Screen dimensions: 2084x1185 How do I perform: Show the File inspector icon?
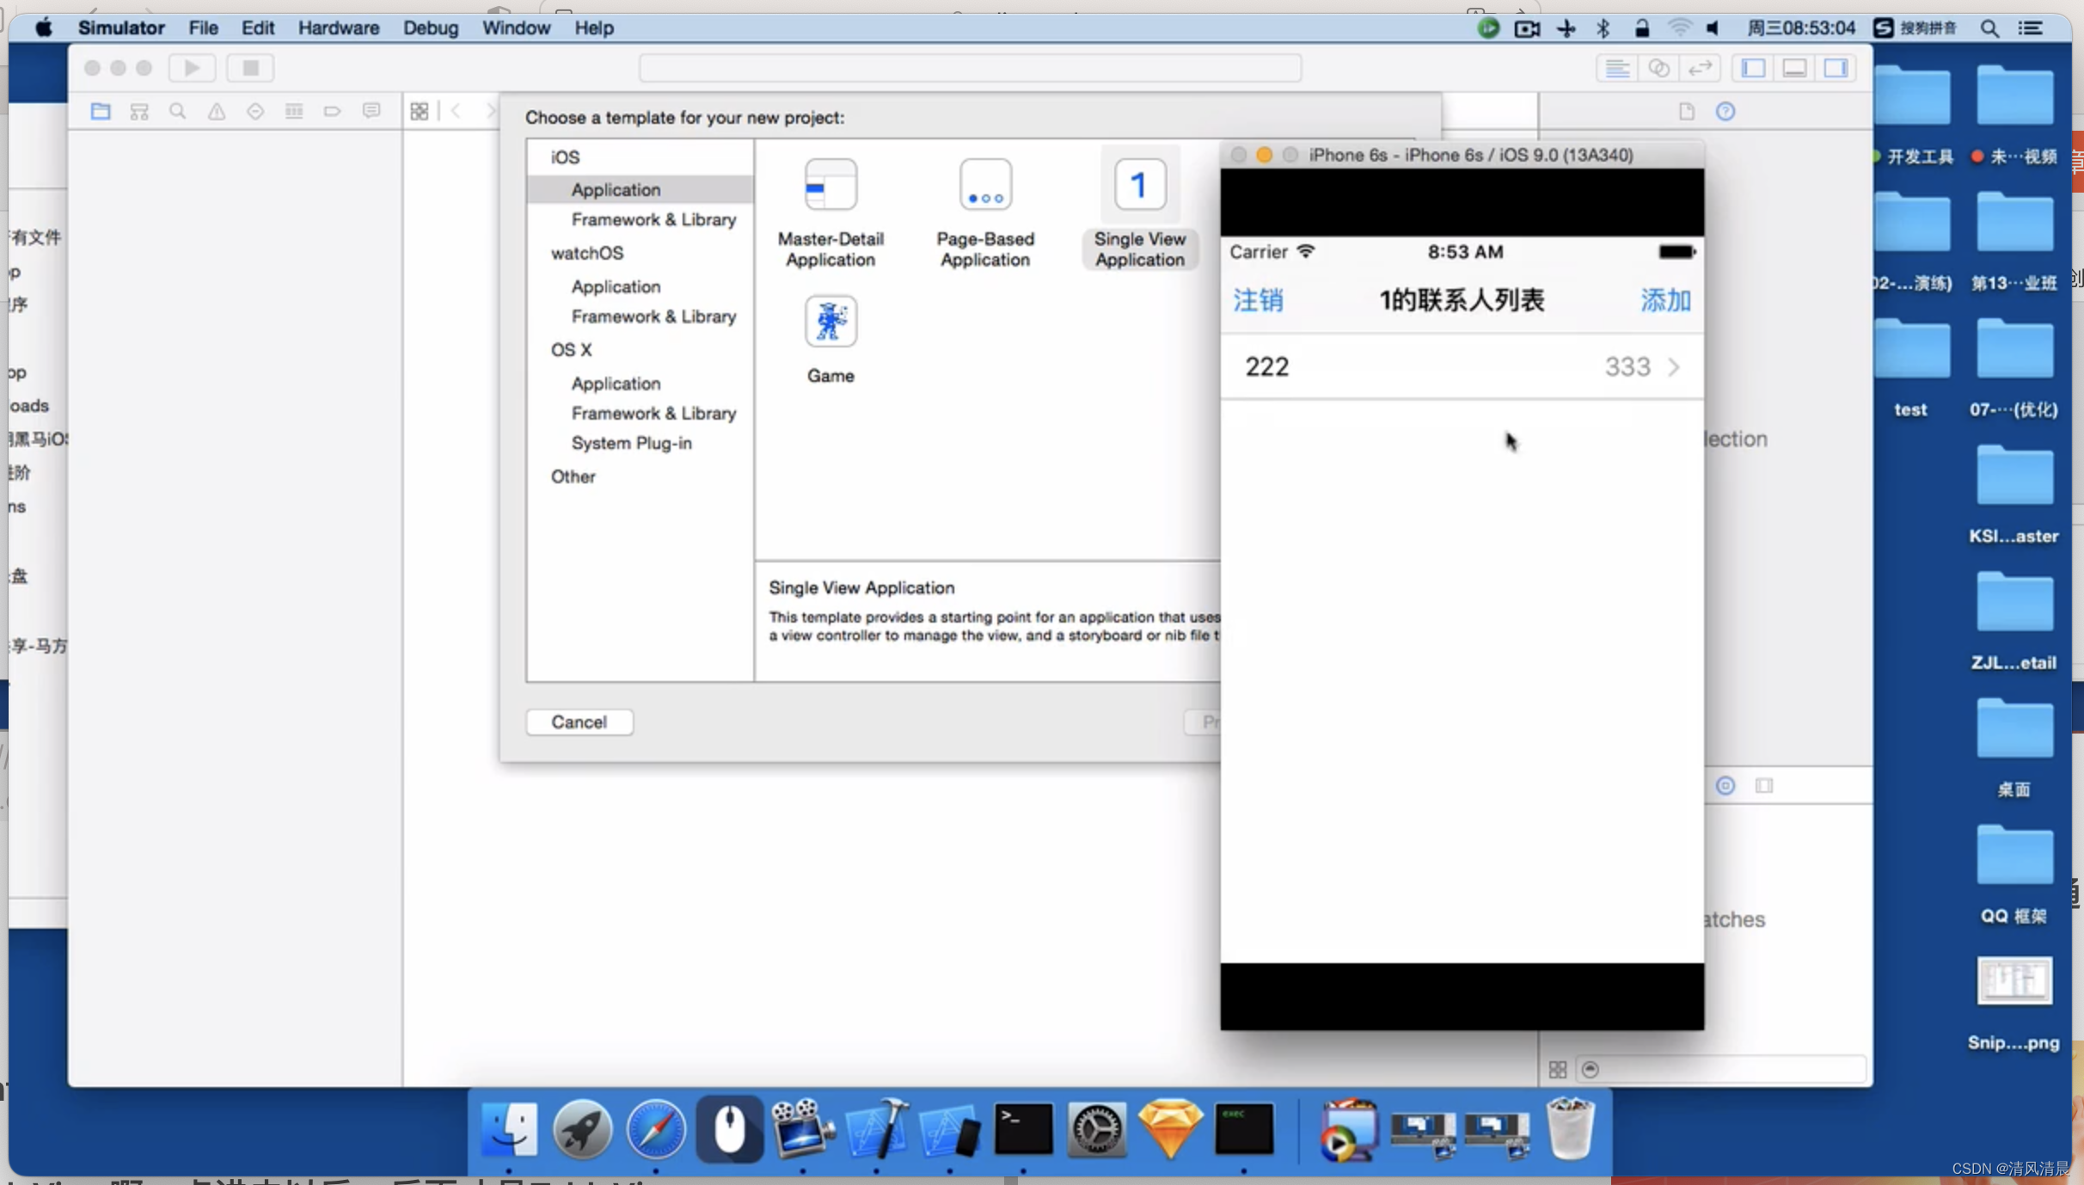click(x=1687, y=111)
